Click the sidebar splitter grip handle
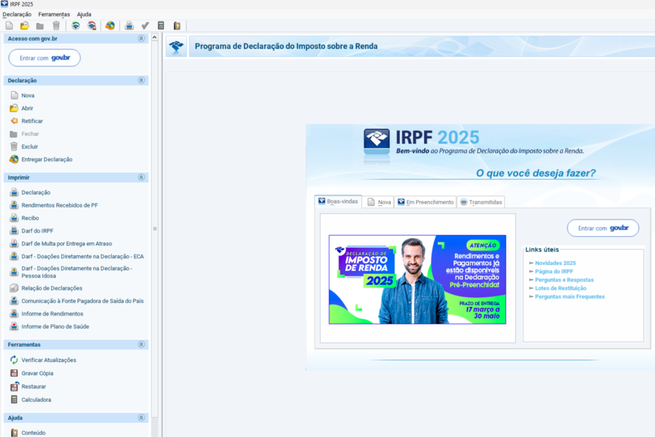The height and width of the screenshot is (437, 655). tap(155, 228)
